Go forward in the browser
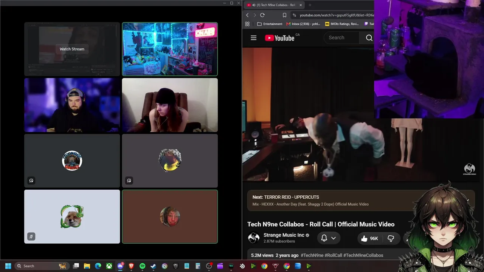Screen dimensions: 484x272 click(x=254, y=15)
